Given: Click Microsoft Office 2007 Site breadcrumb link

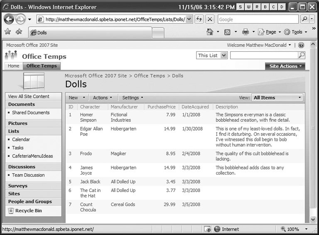Looking at the screenshot, I should click(96, 76).
